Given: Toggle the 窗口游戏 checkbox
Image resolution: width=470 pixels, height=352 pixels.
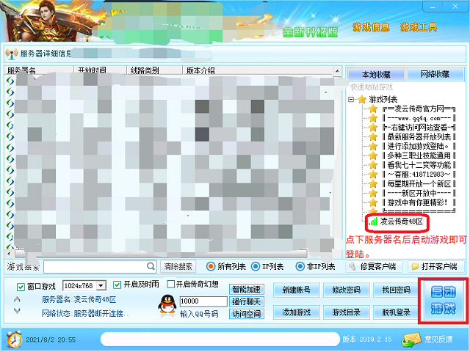Looking at the screenshot, I should click(21, 287).
